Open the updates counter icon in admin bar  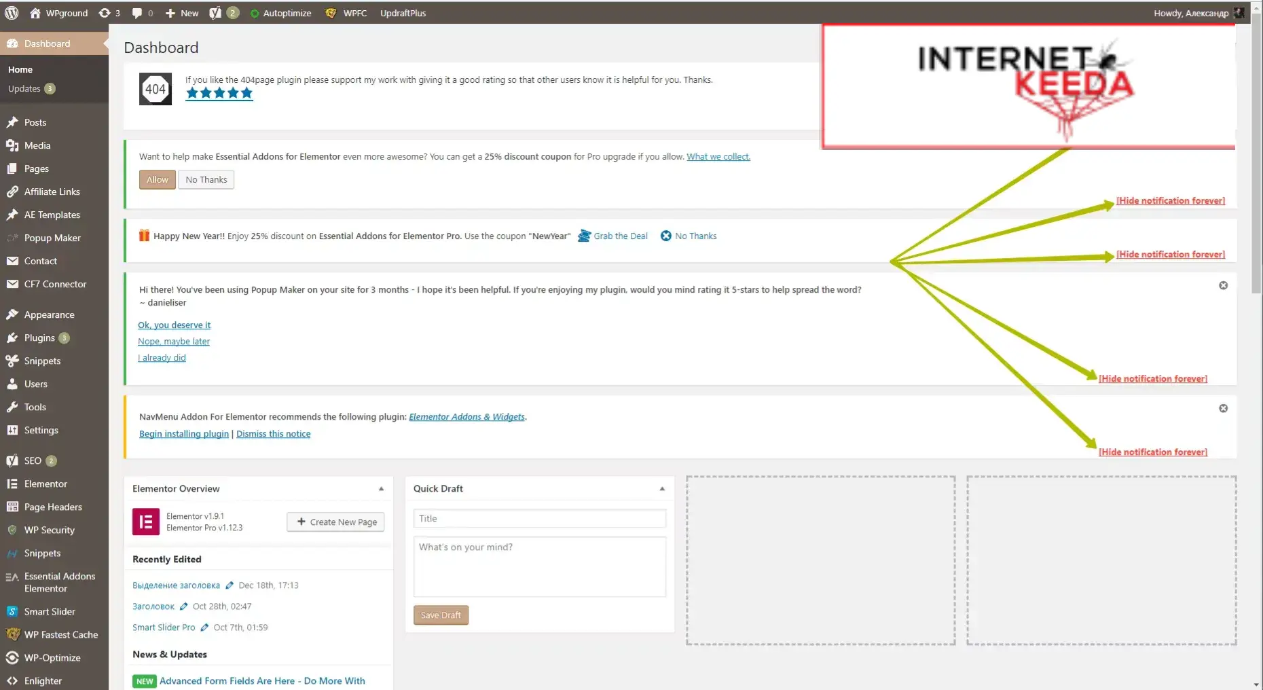click(x=105, y=13)
